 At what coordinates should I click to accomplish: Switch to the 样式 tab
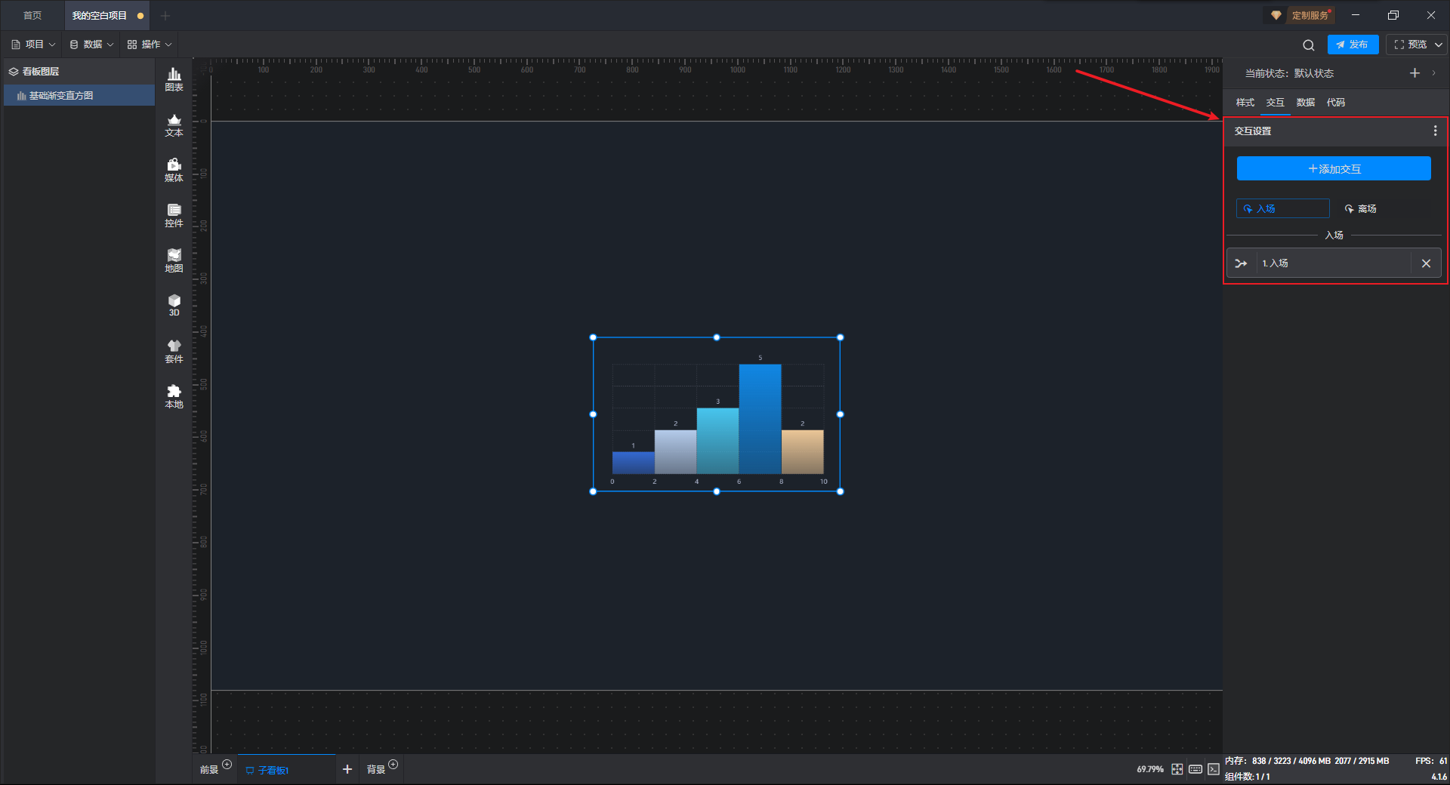[1245, 103]
